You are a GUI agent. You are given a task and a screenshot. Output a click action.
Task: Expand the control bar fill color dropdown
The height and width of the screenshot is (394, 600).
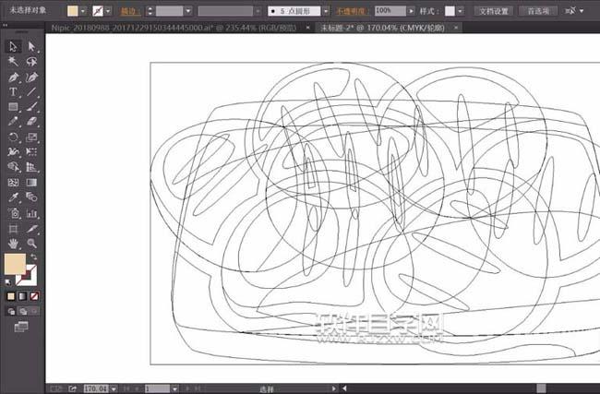pos(83,11)
